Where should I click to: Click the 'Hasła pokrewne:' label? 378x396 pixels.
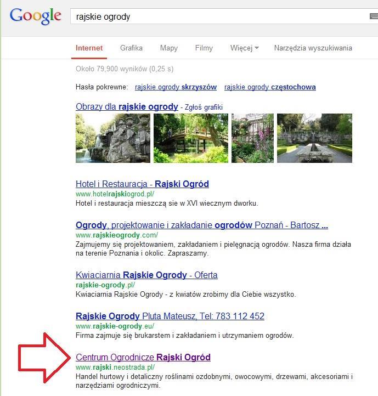coord(102,87)
